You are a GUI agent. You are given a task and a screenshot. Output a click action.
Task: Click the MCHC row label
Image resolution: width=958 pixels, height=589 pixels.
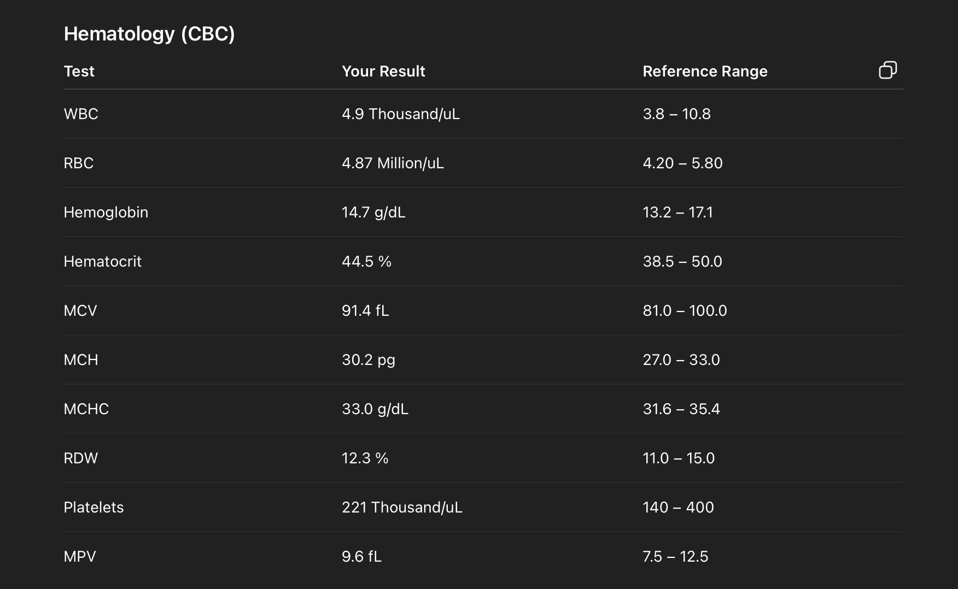[86, 409]
